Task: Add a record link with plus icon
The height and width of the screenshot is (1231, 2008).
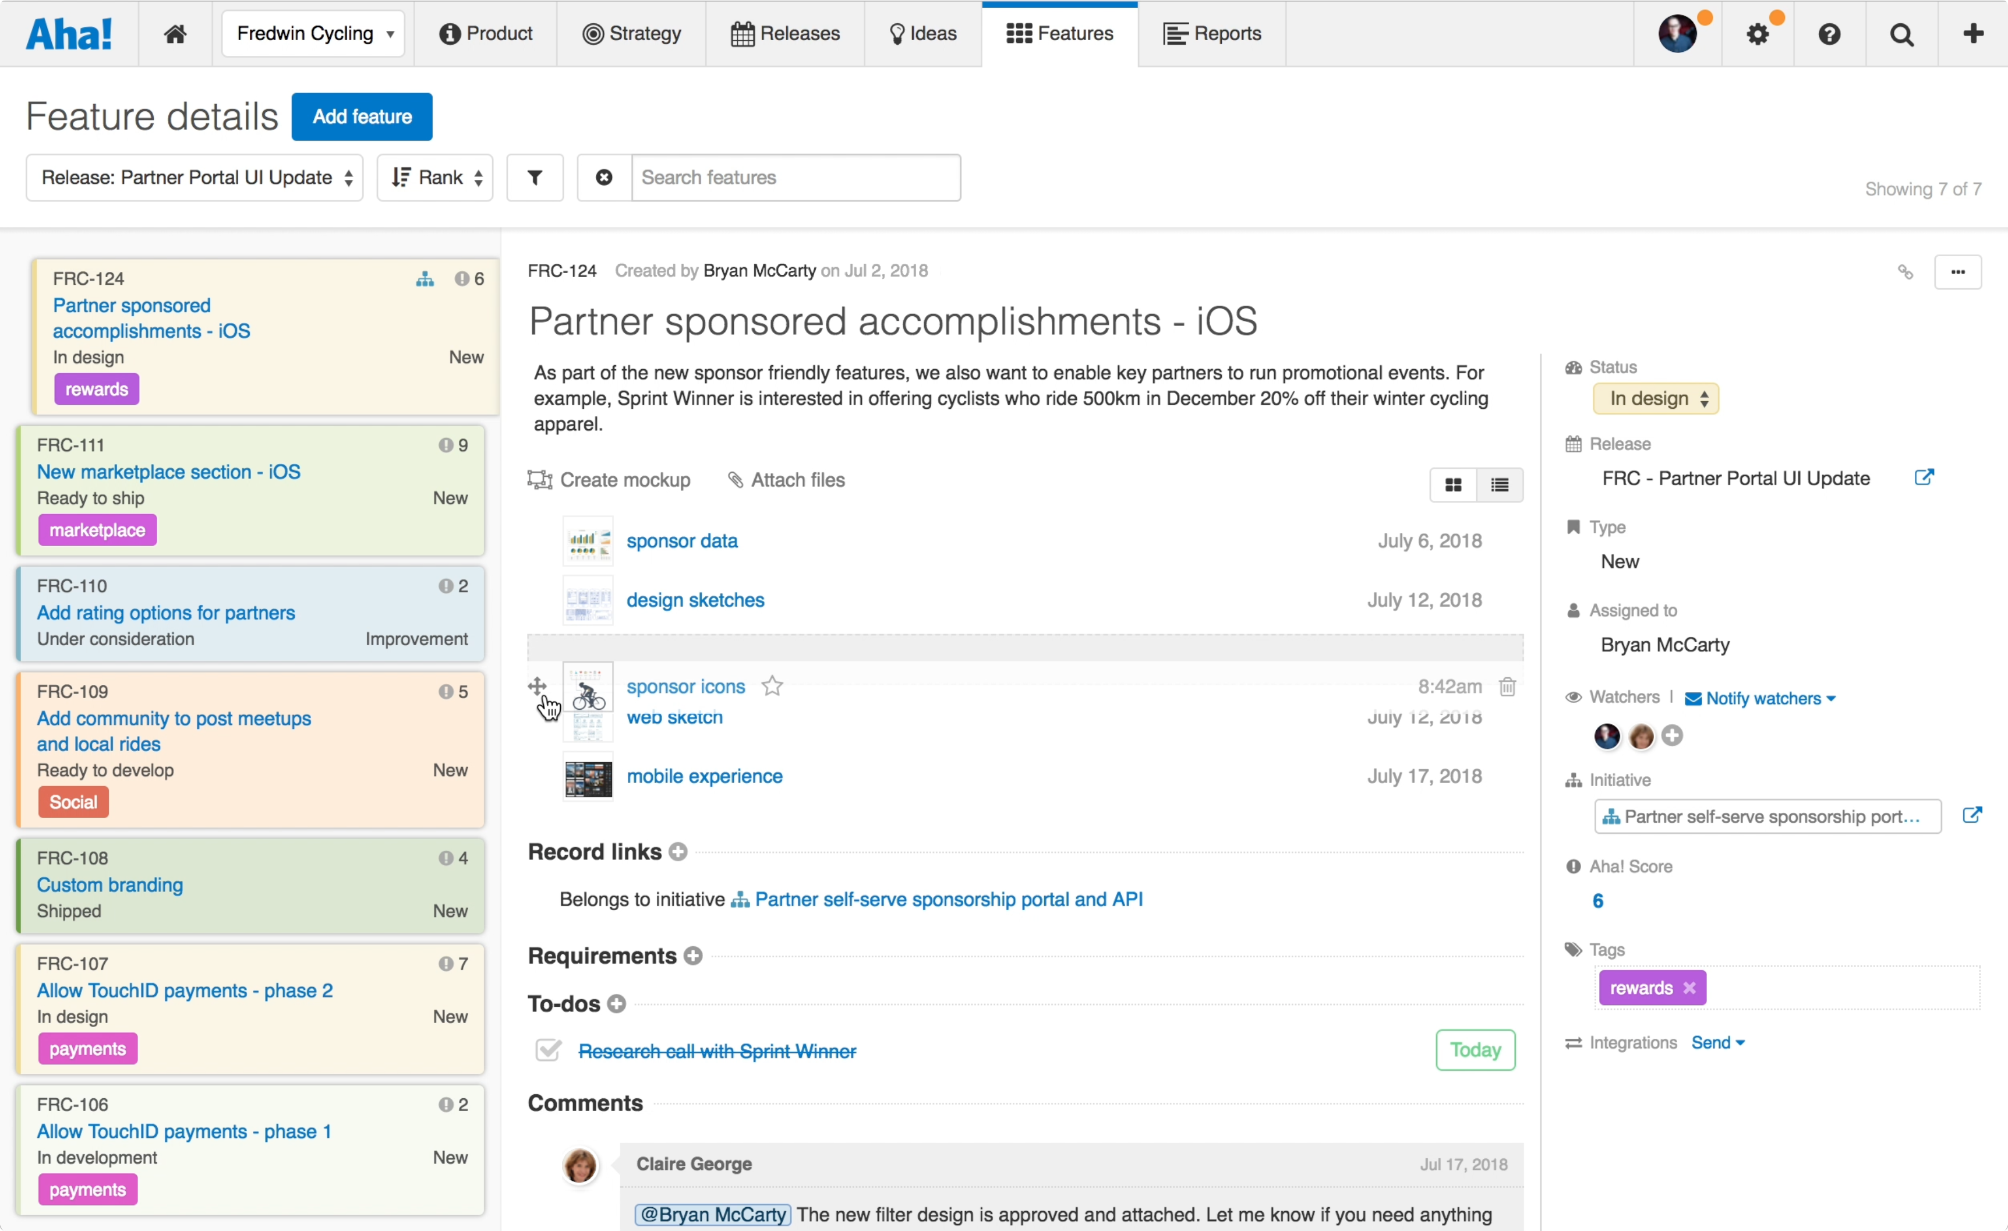Action: (677, 852)
